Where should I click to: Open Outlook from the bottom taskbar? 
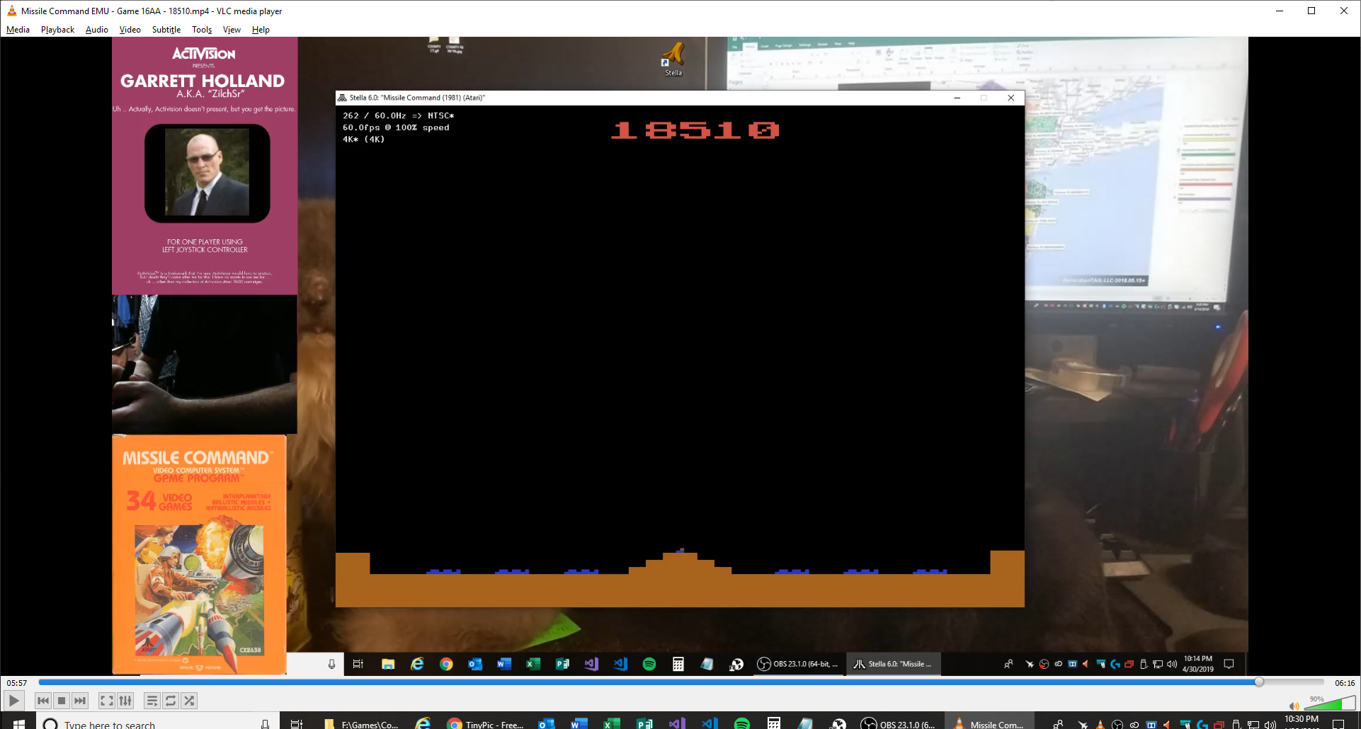click(546, 724)
